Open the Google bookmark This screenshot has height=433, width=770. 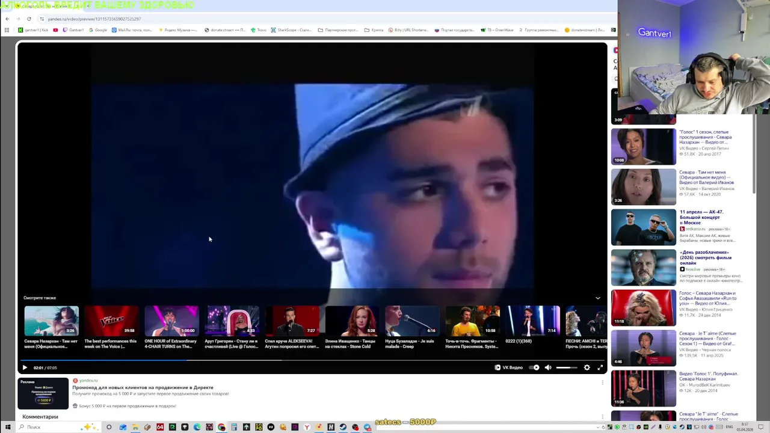97,30
